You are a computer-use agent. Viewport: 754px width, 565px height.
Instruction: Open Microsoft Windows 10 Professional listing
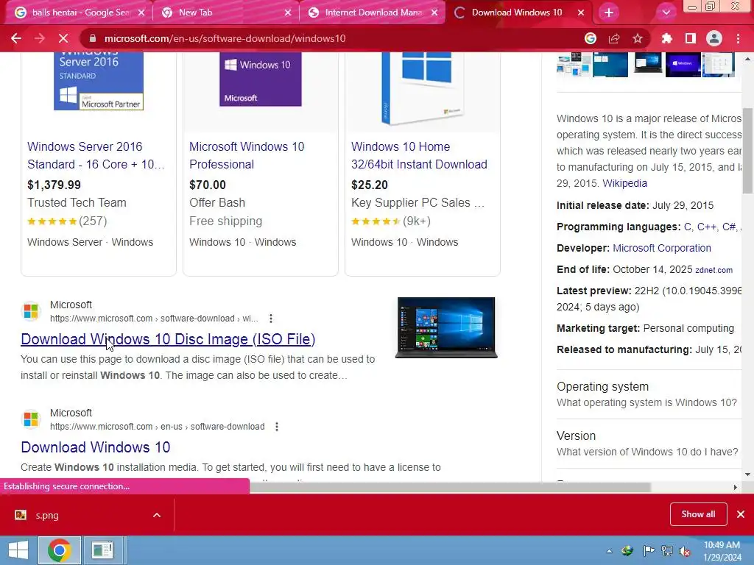tap(247, 155)
